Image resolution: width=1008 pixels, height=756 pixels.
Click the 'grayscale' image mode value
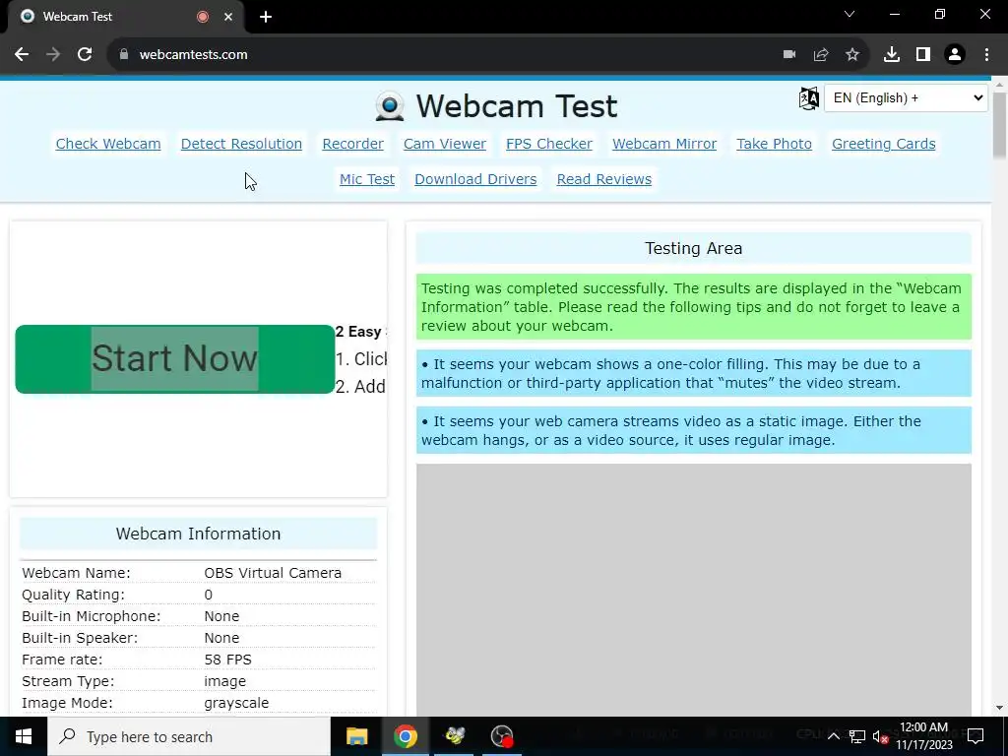236,703
